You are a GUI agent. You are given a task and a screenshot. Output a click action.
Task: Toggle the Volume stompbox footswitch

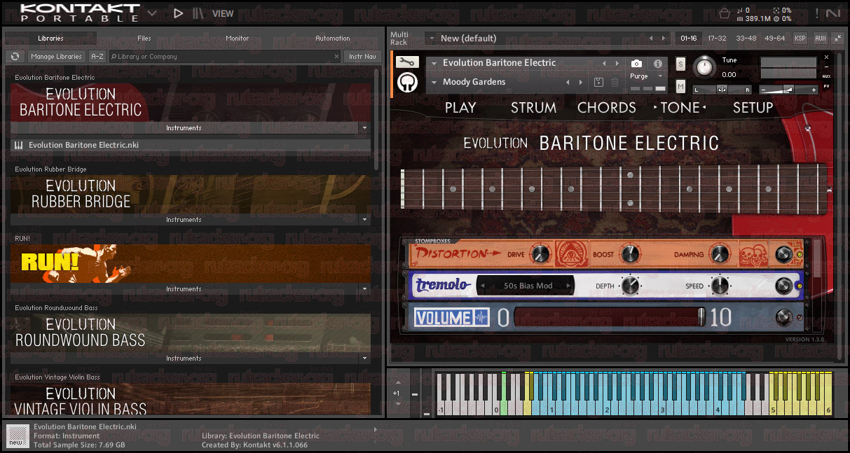(783, 318)
